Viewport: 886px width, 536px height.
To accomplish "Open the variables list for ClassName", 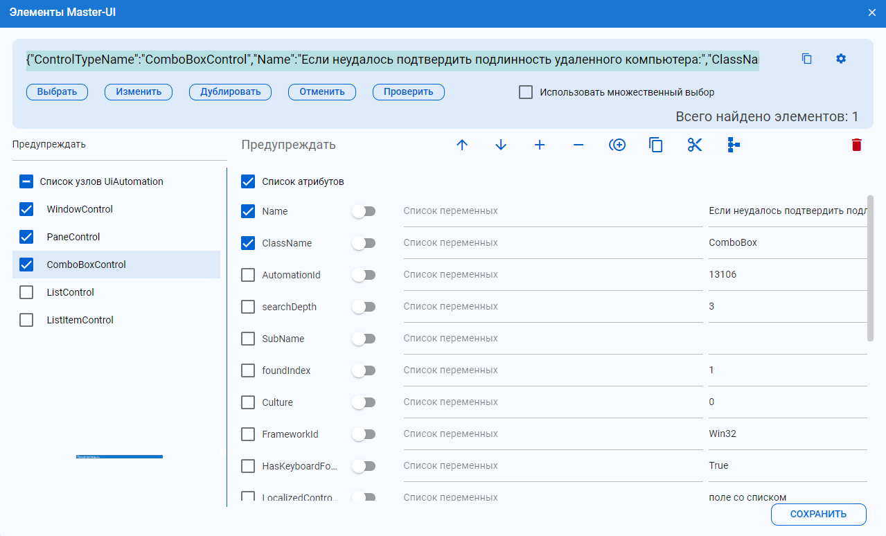I will click(x=553, y=243).
